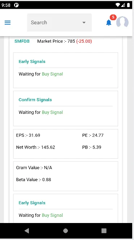This screenshot has width=134, height=240.
Task: Tap the Confirm Signals heading
Action: click(35, 100)
